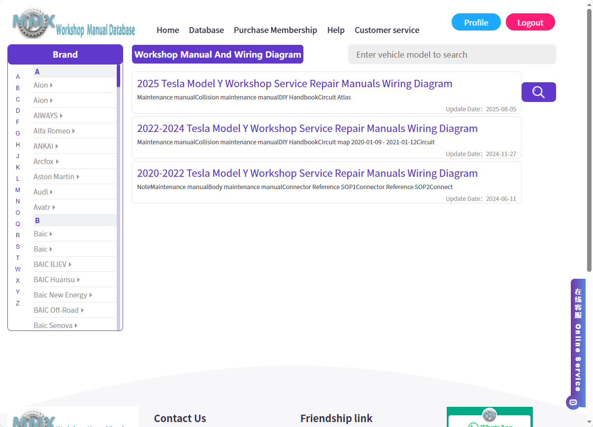Open the Help page

coord(336,30)
